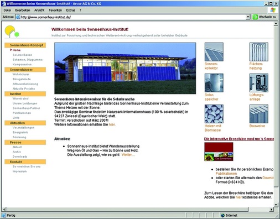
Task: Click the page icon in address bar
Action: point(18,17)
